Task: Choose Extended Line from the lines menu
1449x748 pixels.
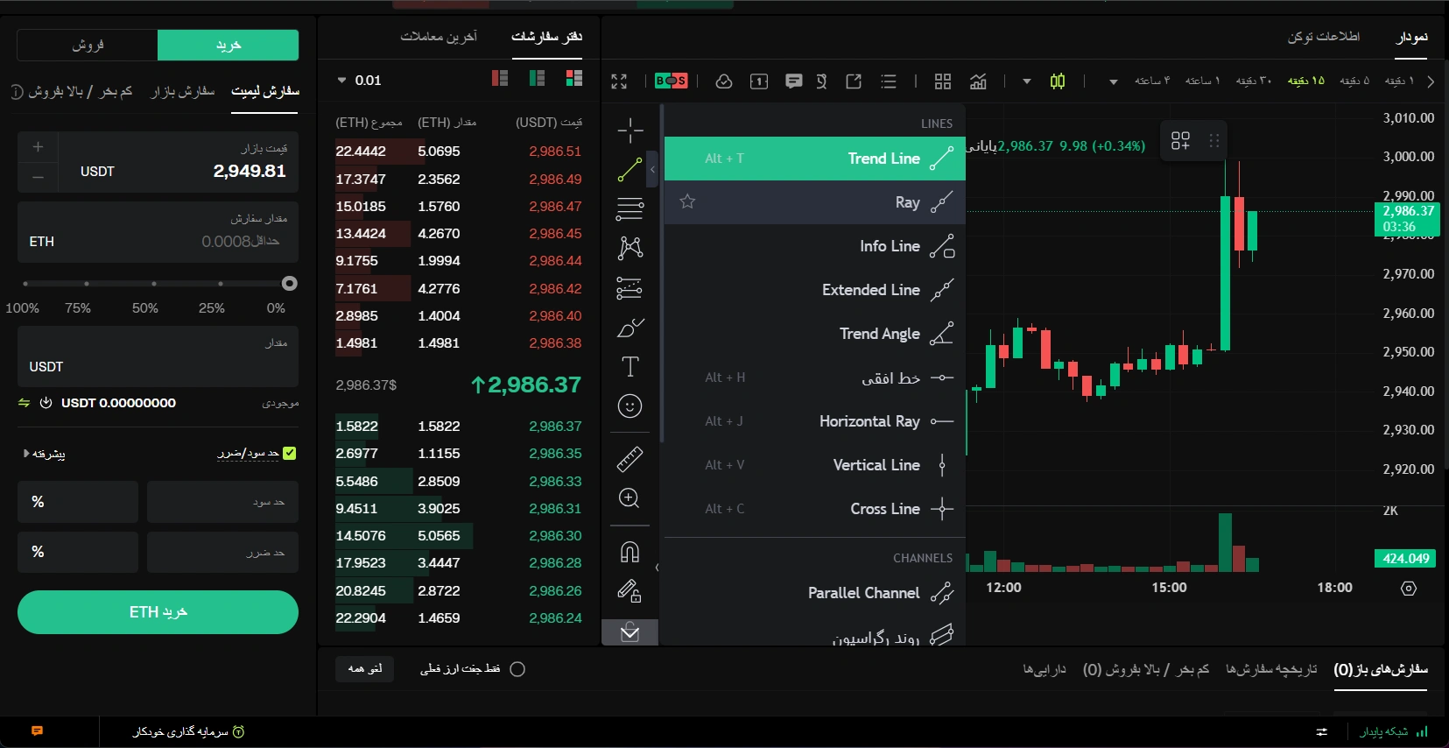Action: tap(870, 290)
